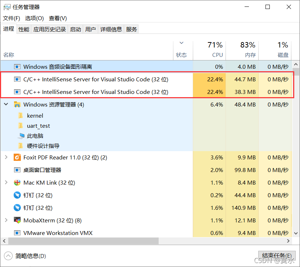Sort by the CPU column header

click(x=209, y=50)
